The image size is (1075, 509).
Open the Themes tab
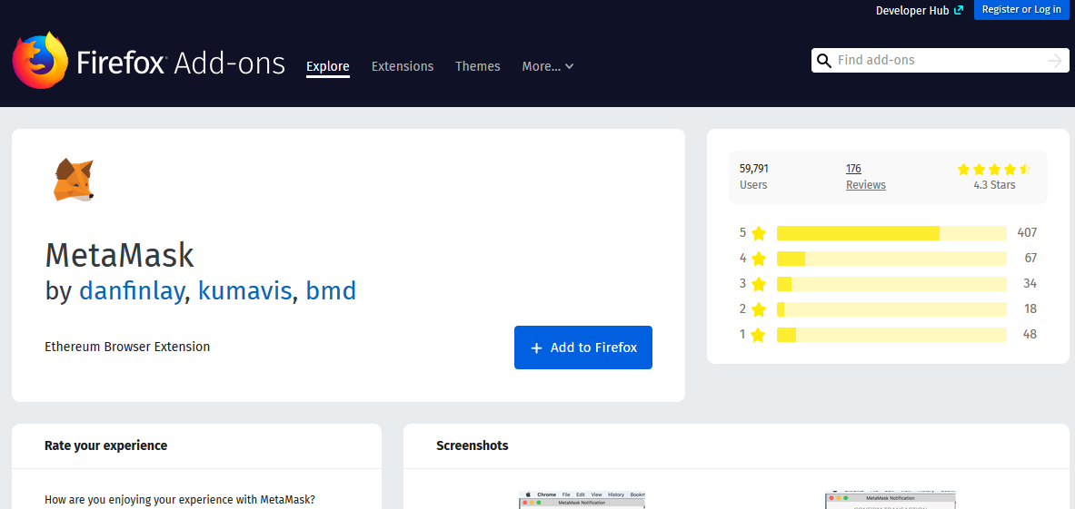click(478, 66)
